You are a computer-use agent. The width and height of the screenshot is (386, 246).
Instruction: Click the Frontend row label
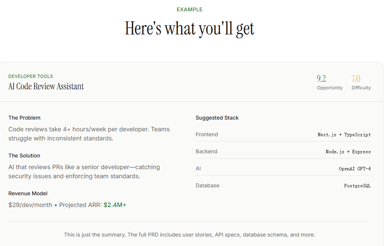(207, 134)
